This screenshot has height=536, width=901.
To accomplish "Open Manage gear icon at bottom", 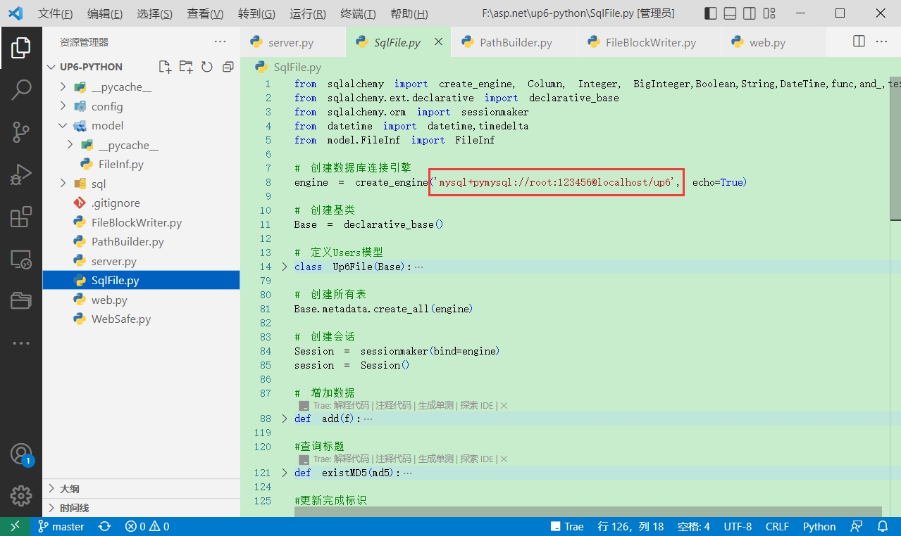I will coord(21,495).
